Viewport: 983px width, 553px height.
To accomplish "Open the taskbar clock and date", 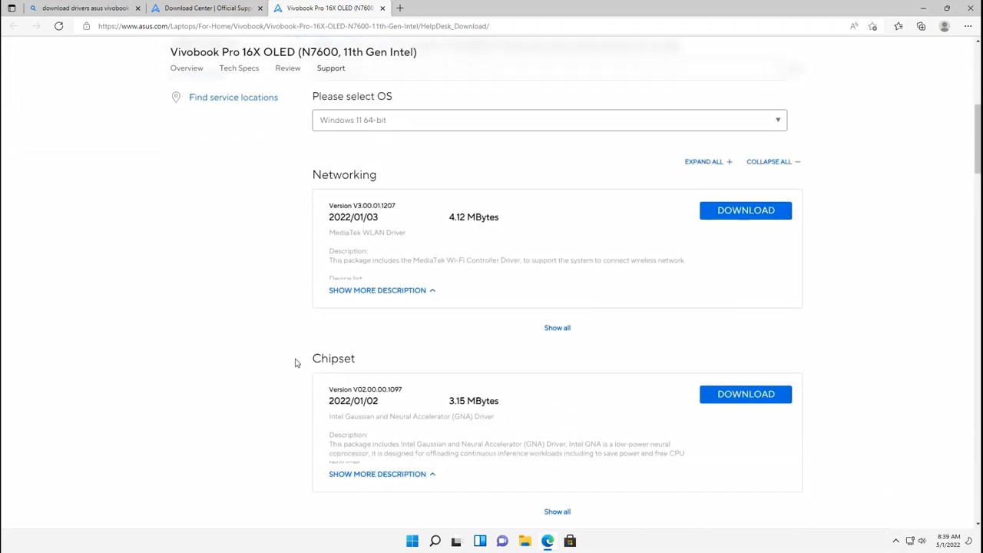I will tap(948, 541).
